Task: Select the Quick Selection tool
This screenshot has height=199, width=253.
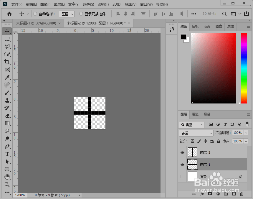Action: pos(7,54)
